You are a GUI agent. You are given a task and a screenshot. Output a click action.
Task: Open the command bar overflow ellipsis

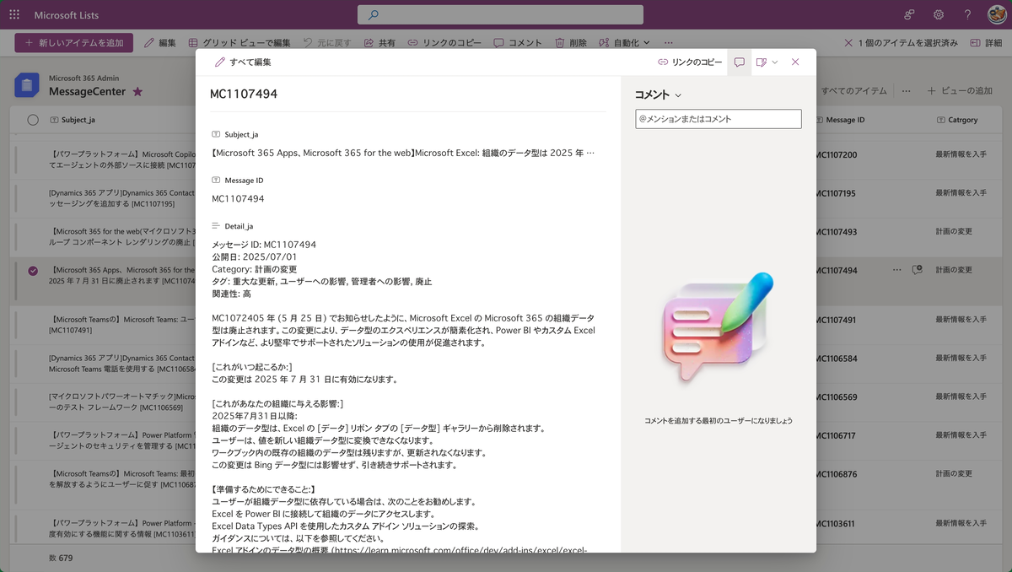(669, 42)
